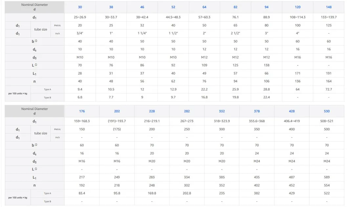Screen dimensions: 348x207
Task: Click the footnote icon next to L in the bottom table
Action: click(x=36, y=169)
